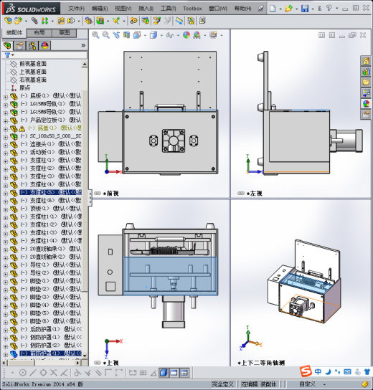This screenshot has height=390, width=373.
Task: Open the Appearances task pane icon
Action: point(366,104)
